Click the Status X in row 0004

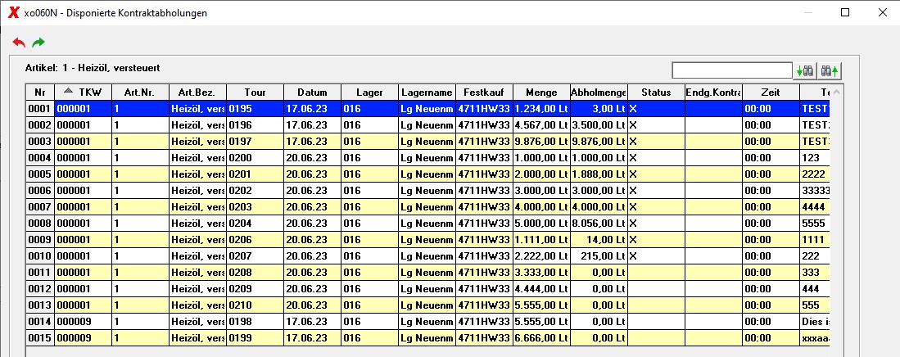point(633,158)
